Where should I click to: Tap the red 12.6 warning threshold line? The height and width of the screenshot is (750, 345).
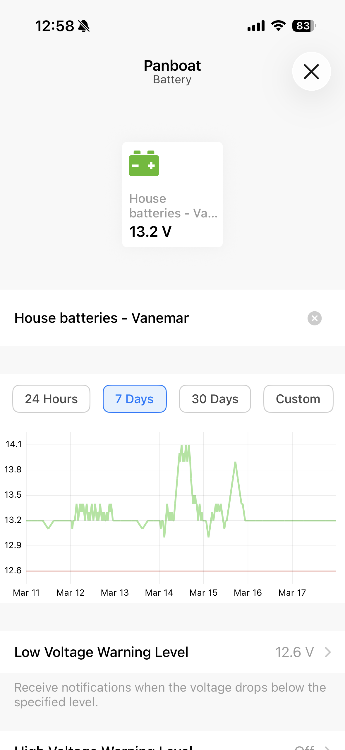181,571
